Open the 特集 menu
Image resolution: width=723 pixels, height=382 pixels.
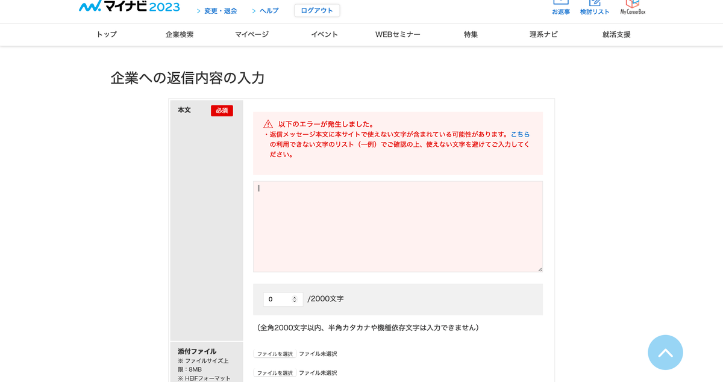(471, 34)
